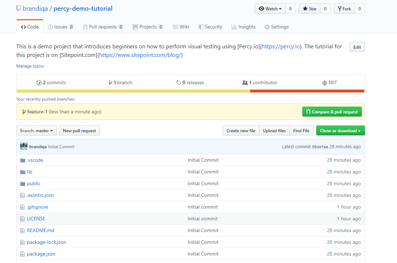Click the brandiqa avatar thumbnail
This screenshot has width=397, height=263.
tap(24, 146)
